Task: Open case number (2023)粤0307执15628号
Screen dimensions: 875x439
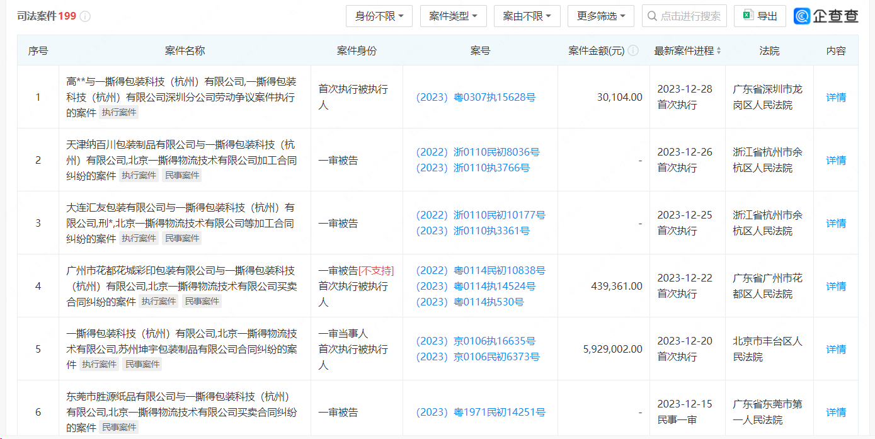Action: (x=476, y=97)
